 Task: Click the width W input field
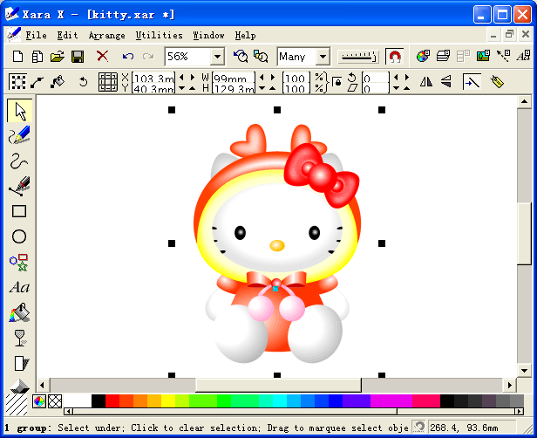pyautogui.click(x=234, y=78)
